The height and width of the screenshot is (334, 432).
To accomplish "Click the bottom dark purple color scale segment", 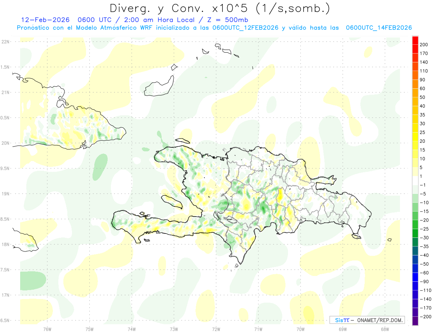I will click(415, 321).
